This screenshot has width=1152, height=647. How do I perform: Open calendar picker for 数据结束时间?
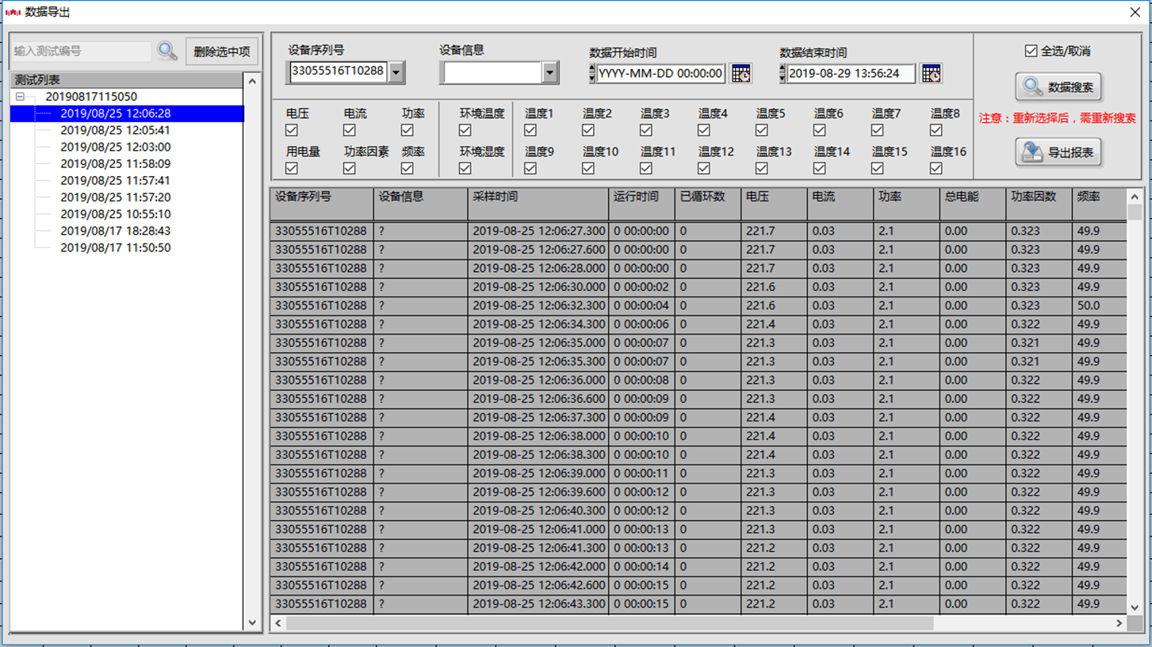coord(931,74)
